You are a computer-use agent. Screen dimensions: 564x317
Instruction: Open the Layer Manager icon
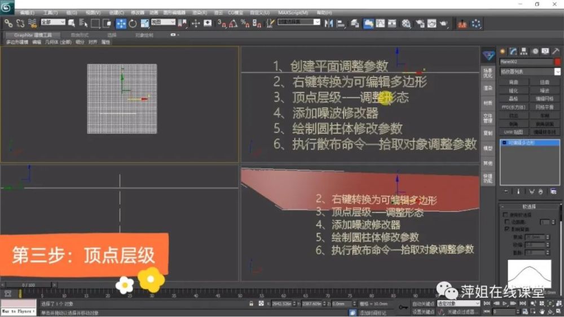(355, 24)
